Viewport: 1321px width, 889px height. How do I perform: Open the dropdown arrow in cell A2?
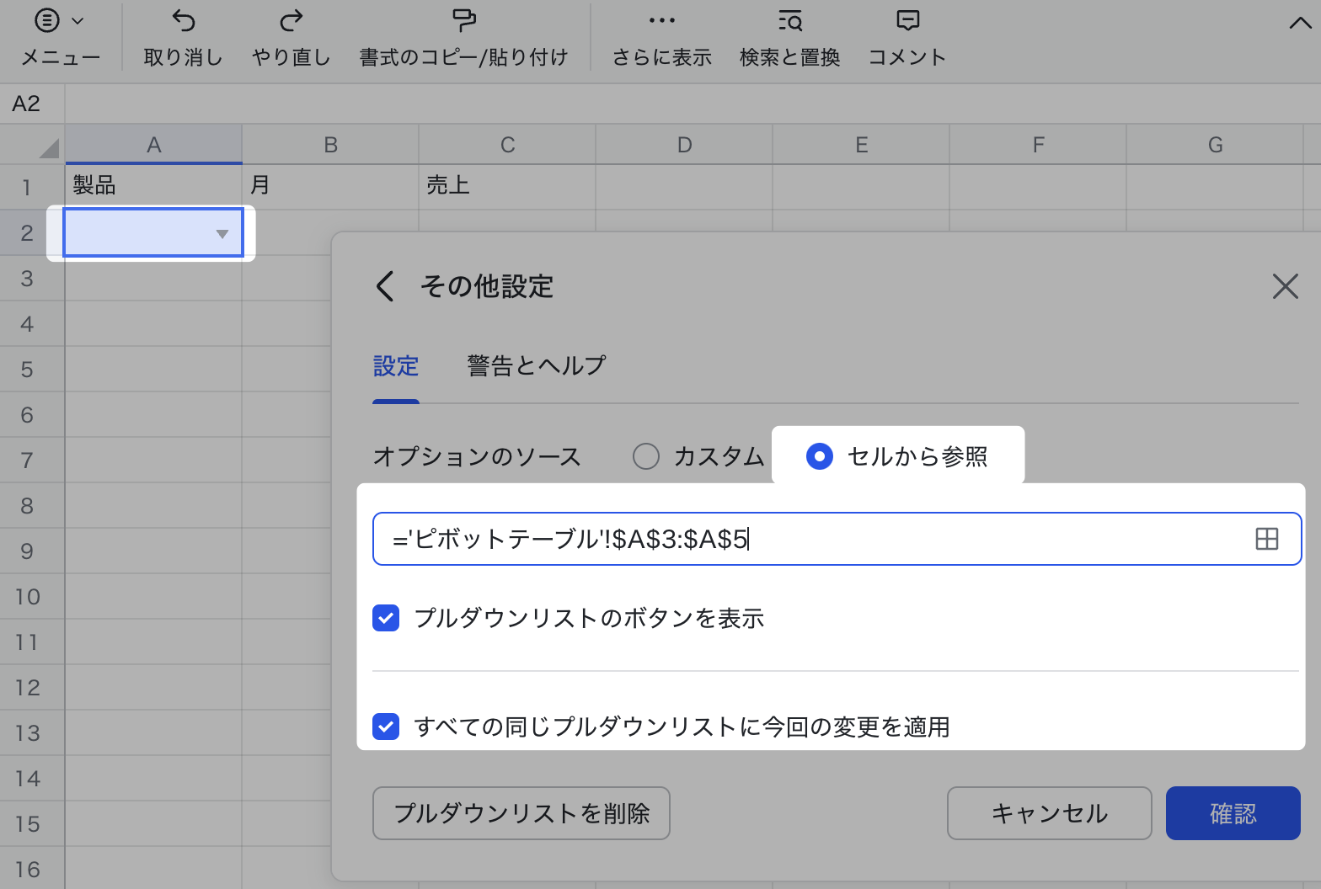[x=222, y=234]
